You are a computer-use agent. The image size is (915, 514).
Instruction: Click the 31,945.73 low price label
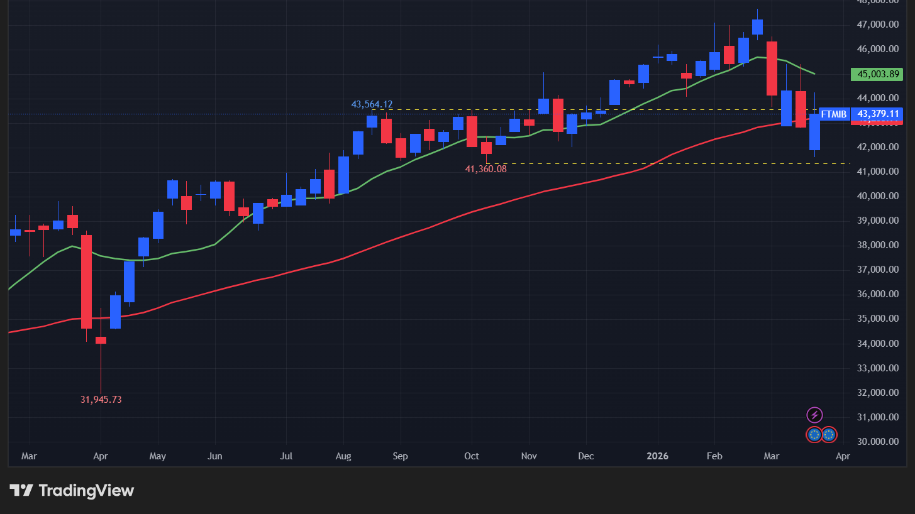pos(101,399)
